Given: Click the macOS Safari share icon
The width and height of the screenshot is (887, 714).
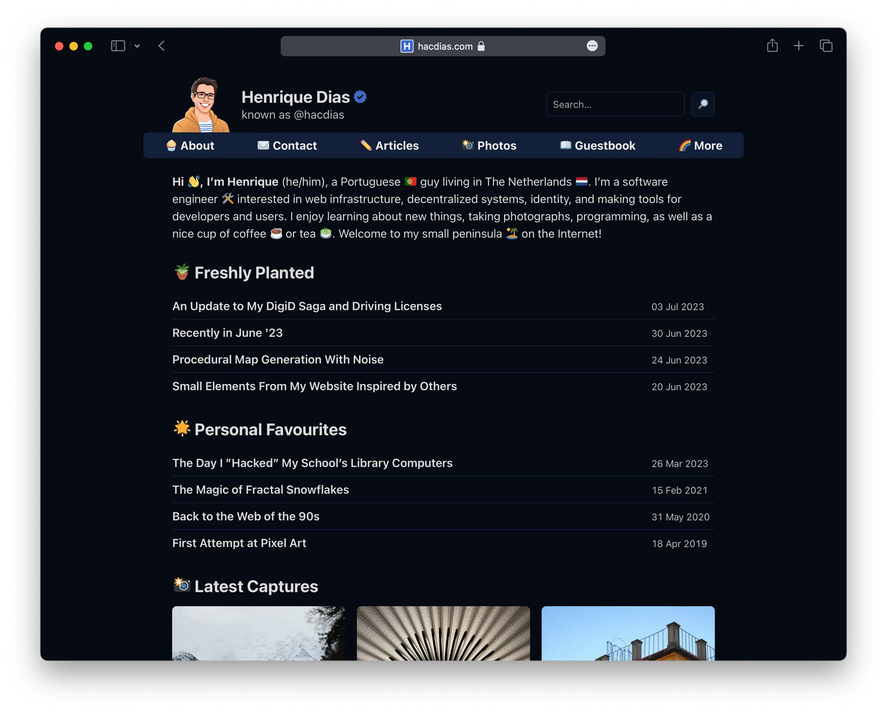Looking at the screenshot, I should tap(771, 46).
